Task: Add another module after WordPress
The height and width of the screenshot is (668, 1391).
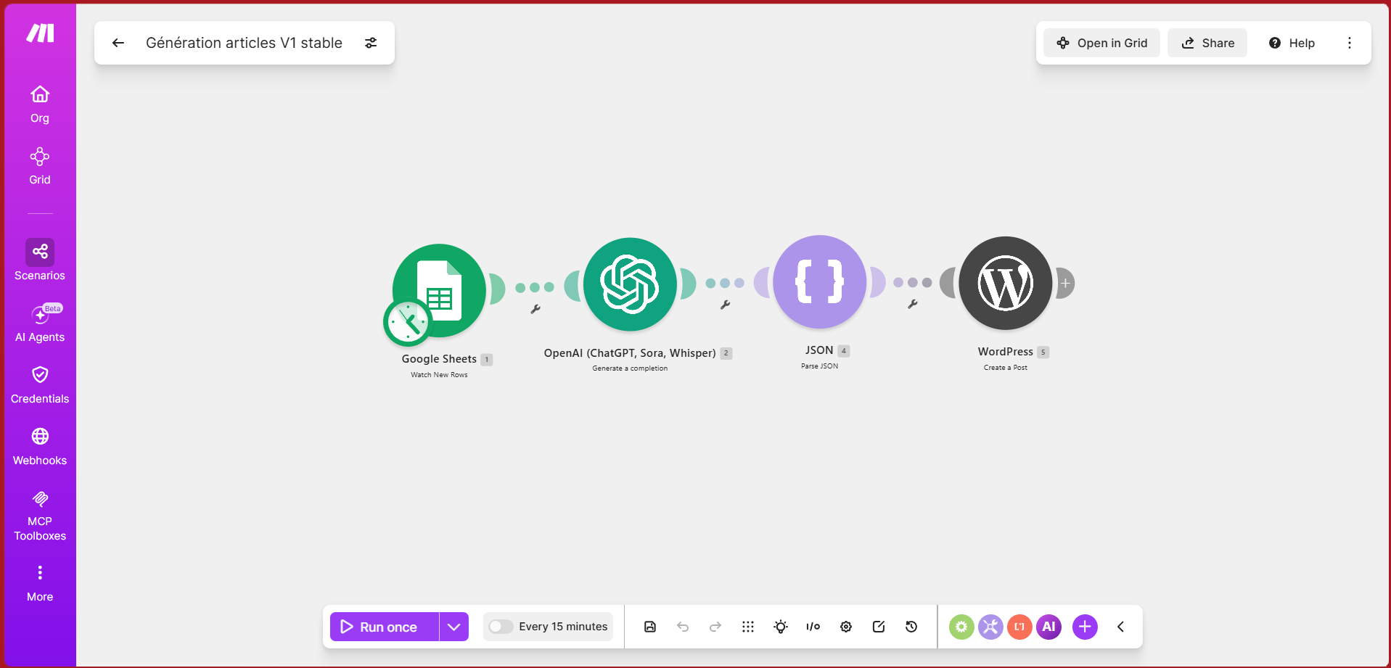Action: (1065, 283)
